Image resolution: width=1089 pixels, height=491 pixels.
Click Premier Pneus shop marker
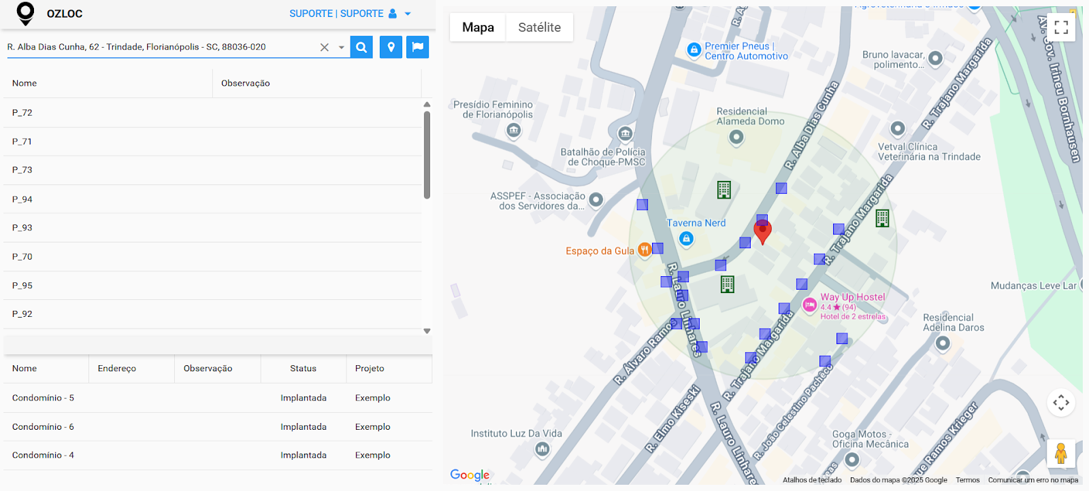coord(694,50)
